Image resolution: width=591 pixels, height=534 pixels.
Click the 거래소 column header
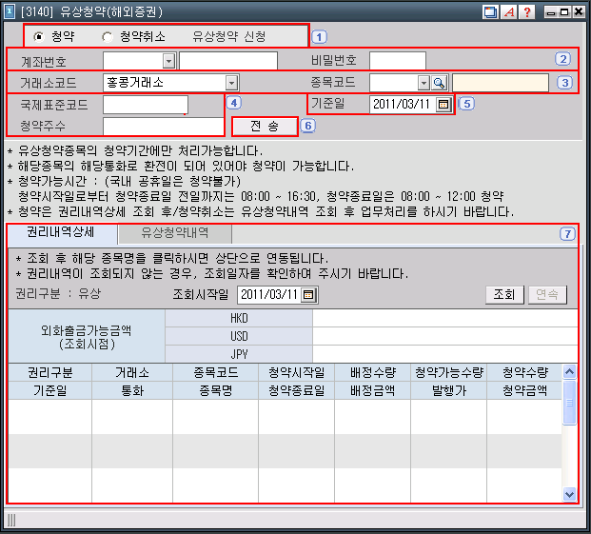click(132, 372)
